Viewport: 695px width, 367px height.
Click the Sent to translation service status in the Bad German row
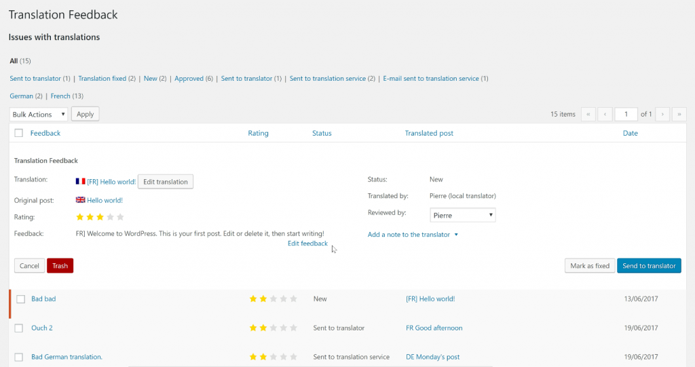click(351, 357)
